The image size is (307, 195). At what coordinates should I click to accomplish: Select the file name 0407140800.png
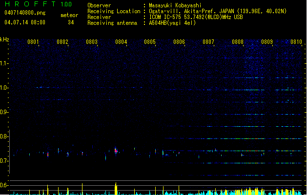25,13
